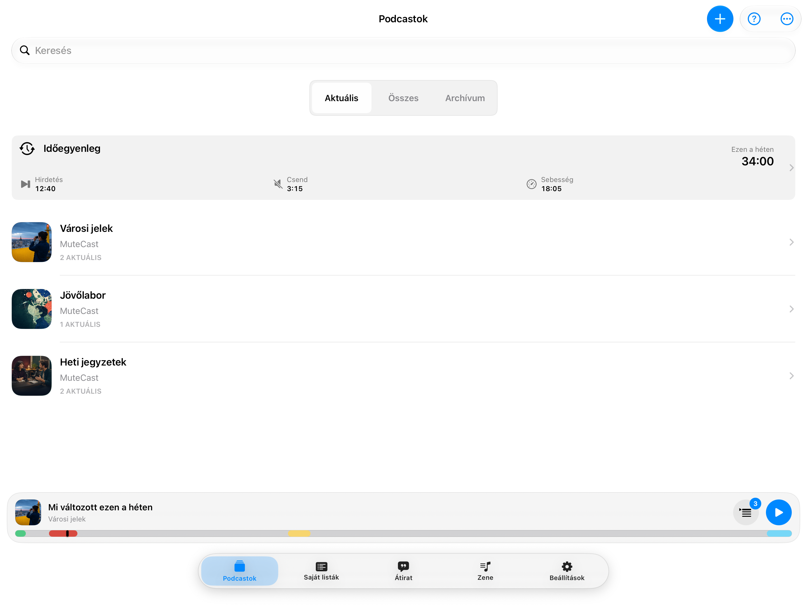Open 'Mi változott ezen a héten' episode
Image resolution: width=807 pixels, height=605 pixels.
[x=100, y=507]
